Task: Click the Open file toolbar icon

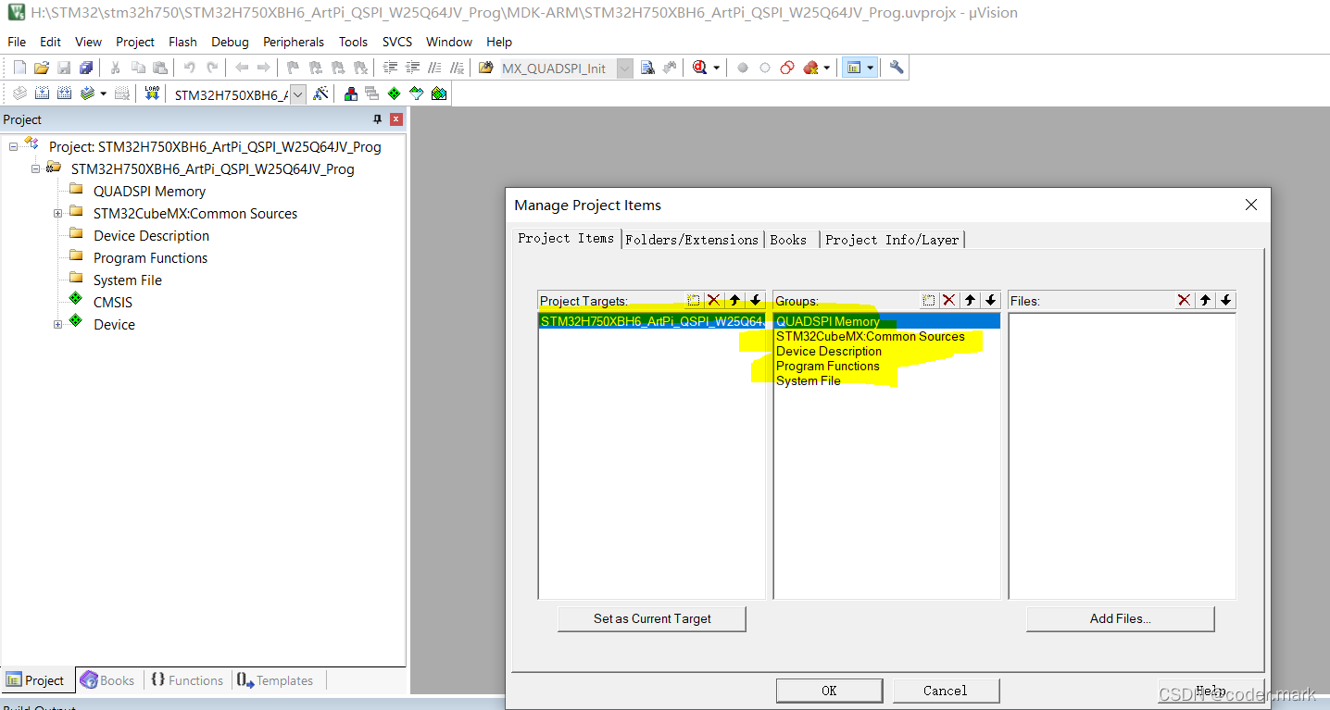Action: tap(42, 68)
